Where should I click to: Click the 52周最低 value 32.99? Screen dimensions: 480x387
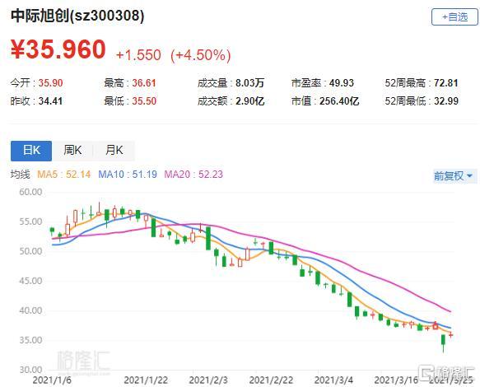pyautogui.click(x=446, y=101)
